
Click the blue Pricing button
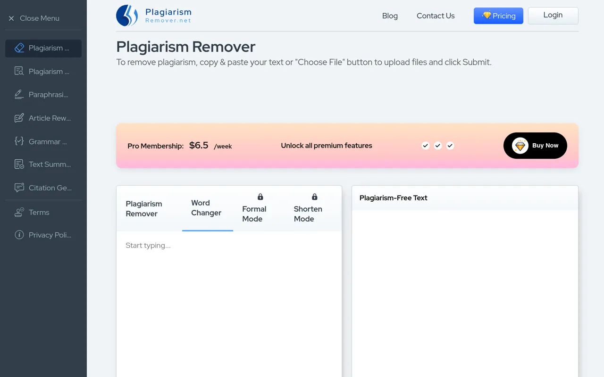click(498, 16)
